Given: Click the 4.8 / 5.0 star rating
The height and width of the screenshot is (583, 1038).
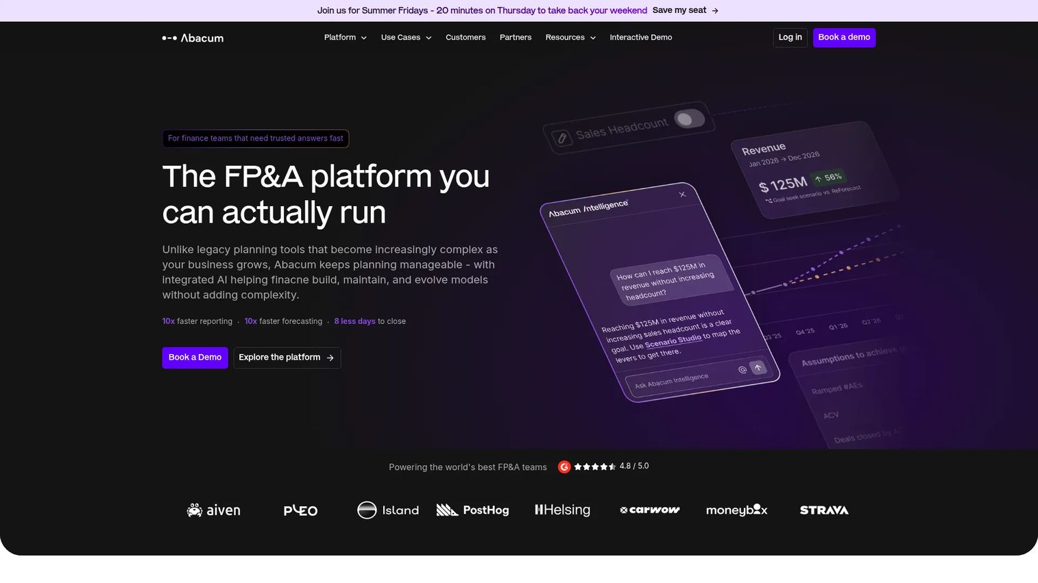Looking at the screenshot, I should [612, 467].
